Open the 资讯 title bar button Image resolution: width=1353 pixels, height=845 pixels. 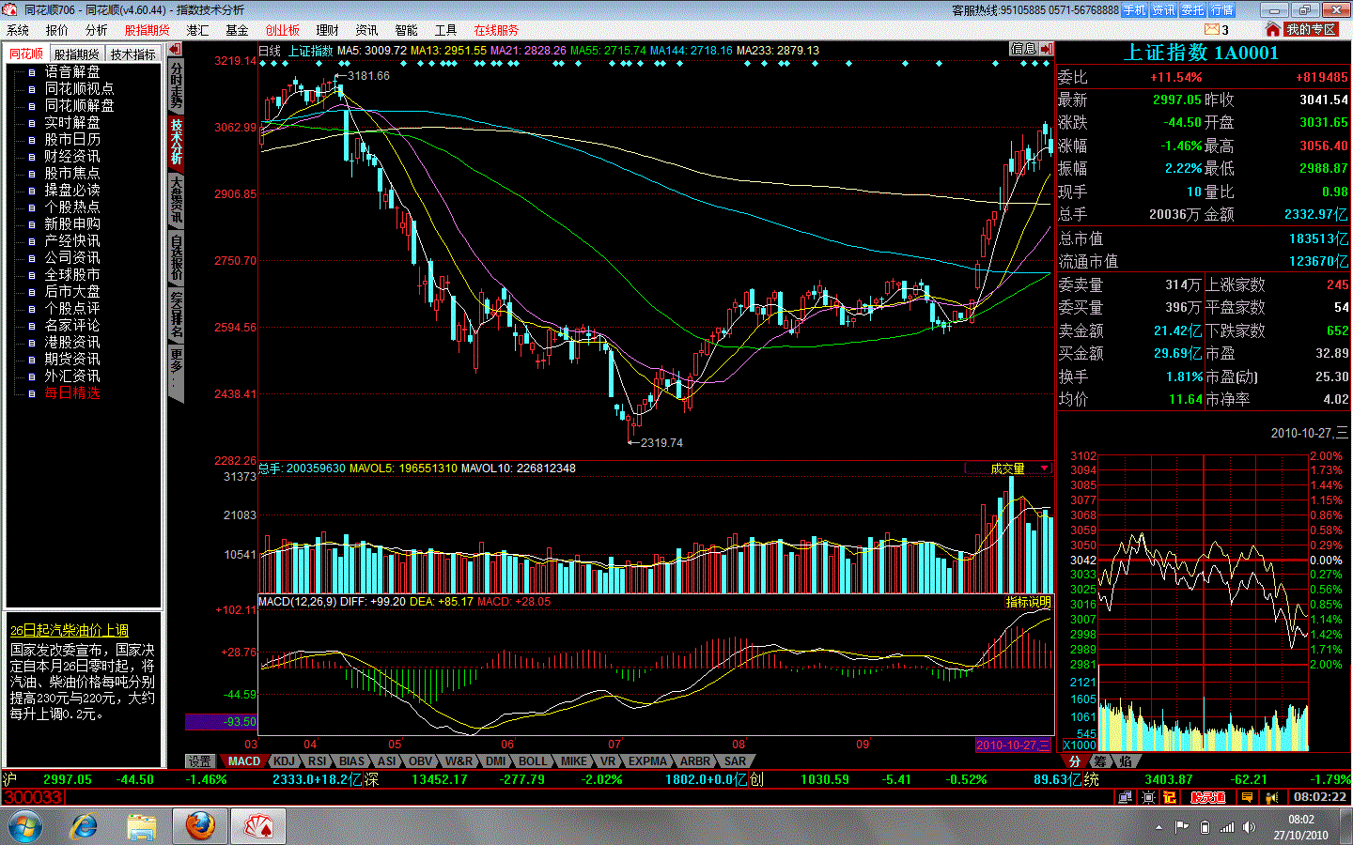point(1163,10)
